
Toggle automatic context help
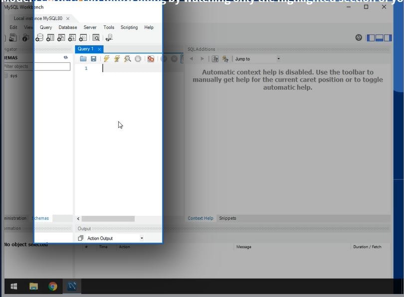click(x=225, y=59)
